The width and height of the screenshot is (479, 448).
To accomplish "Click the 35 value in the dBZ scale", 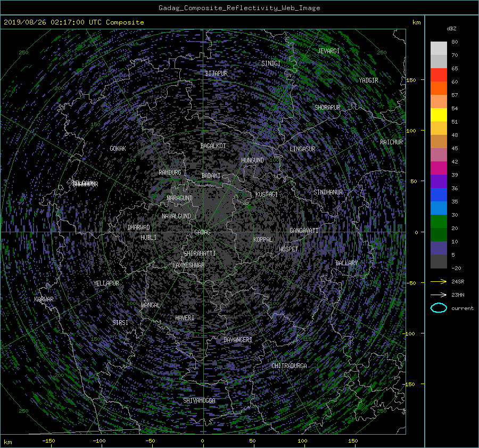I will [x=455, y=201].
